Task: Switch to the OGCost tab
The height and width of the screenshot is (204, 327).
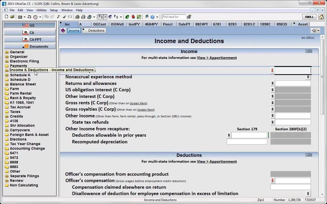Action: [99, 24]
